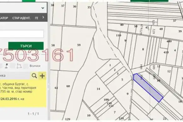The height and width of the screenshot is (122, 183).
Task: Click parcel 2 on the map
Action: tap(114, 70)
